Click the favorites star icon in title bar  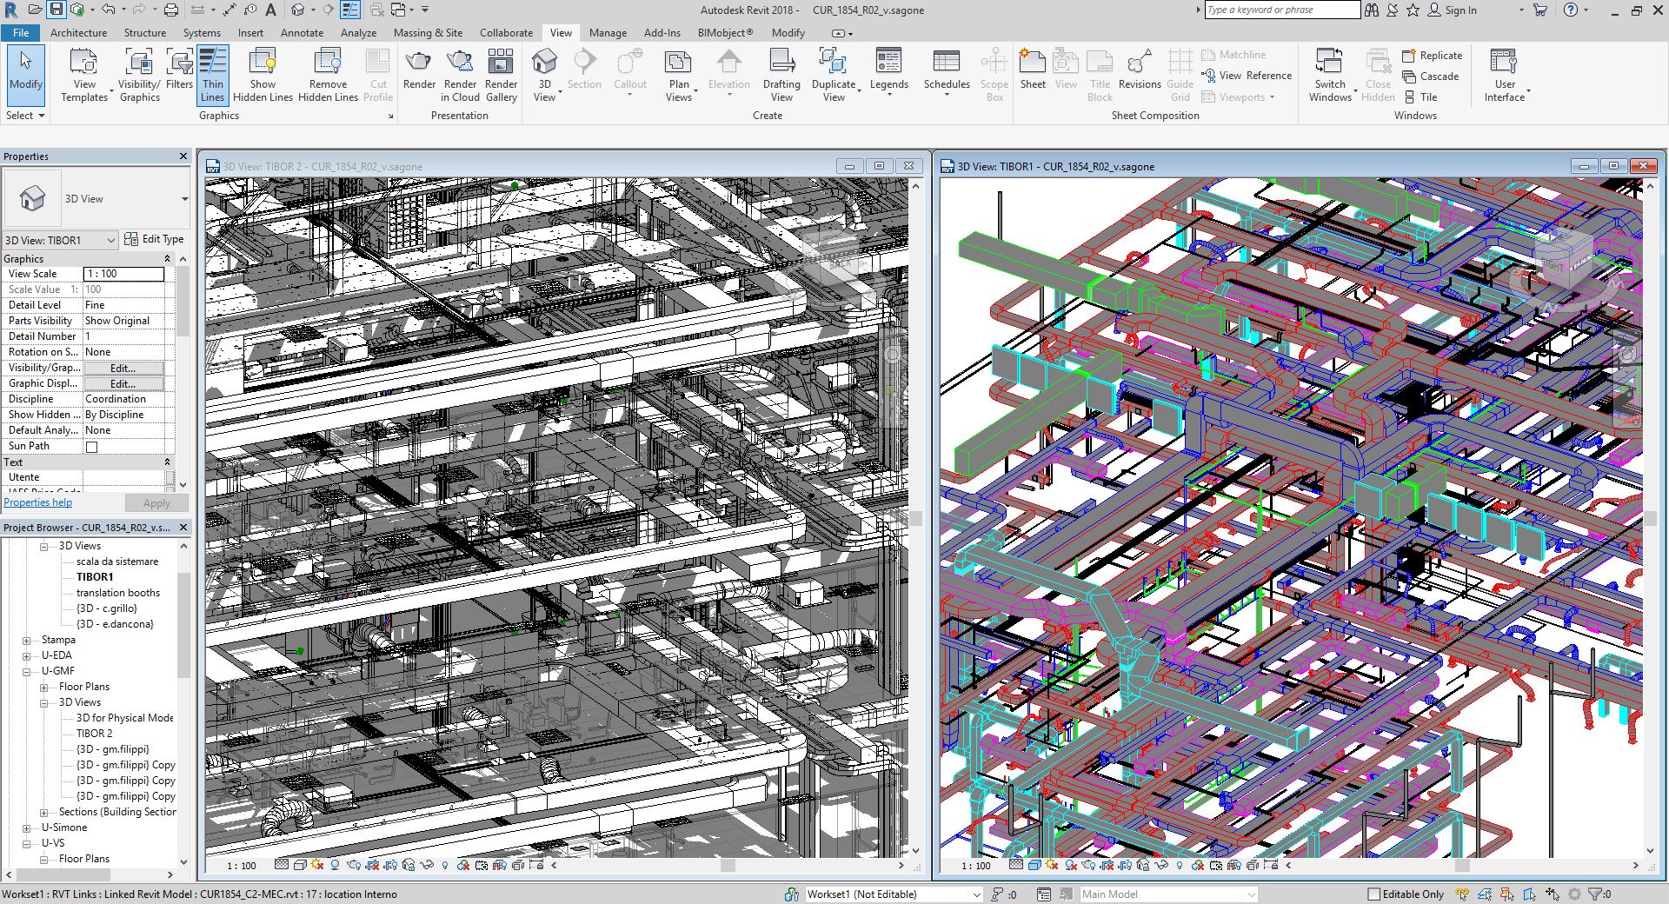tap(1413, 10)
